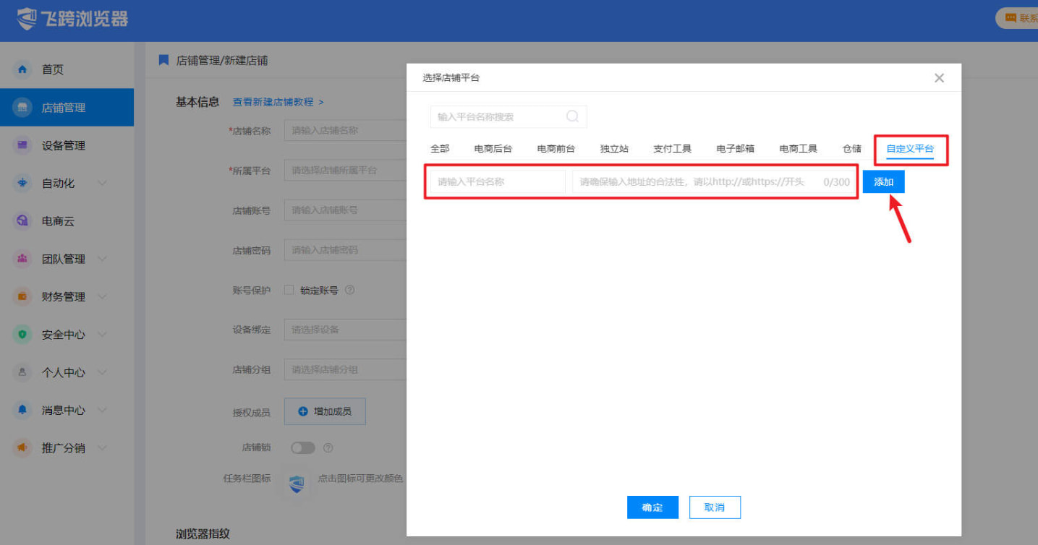This screenshot has height=545, width=1038.
Task: Click the 个人中心 person sidebar icon
Action: coord(22,372)
